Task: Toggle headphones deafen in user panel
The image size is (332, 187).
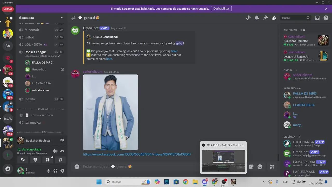Action: [x=55, y=171]
